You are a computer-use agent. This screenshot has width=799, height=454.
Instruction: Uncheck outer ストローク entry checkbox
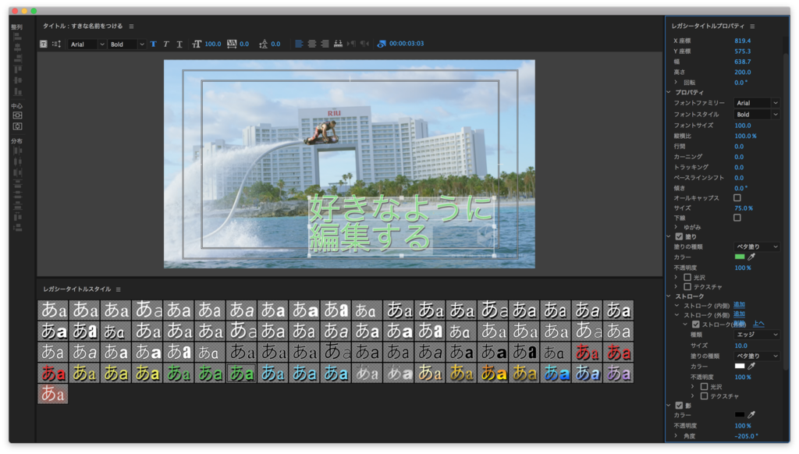[695, 325]
